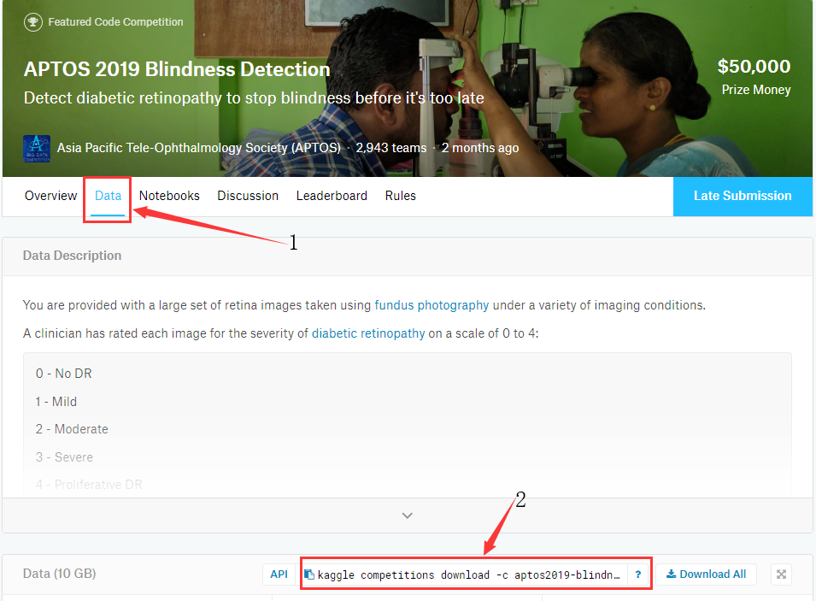This screenshot has width=816, height=601.
Task: Click the APTOS organization logo
Action: pos(37,149)
